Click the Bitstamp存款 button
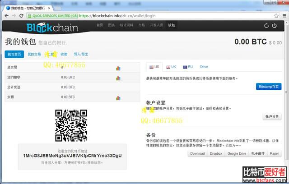 269,87
